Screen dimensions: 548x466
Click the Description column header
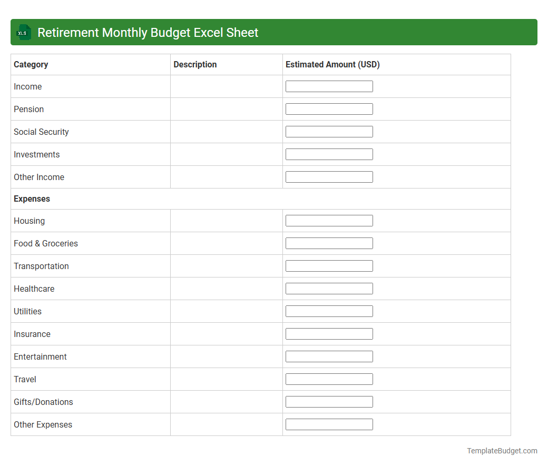click(x=195, y=64)
